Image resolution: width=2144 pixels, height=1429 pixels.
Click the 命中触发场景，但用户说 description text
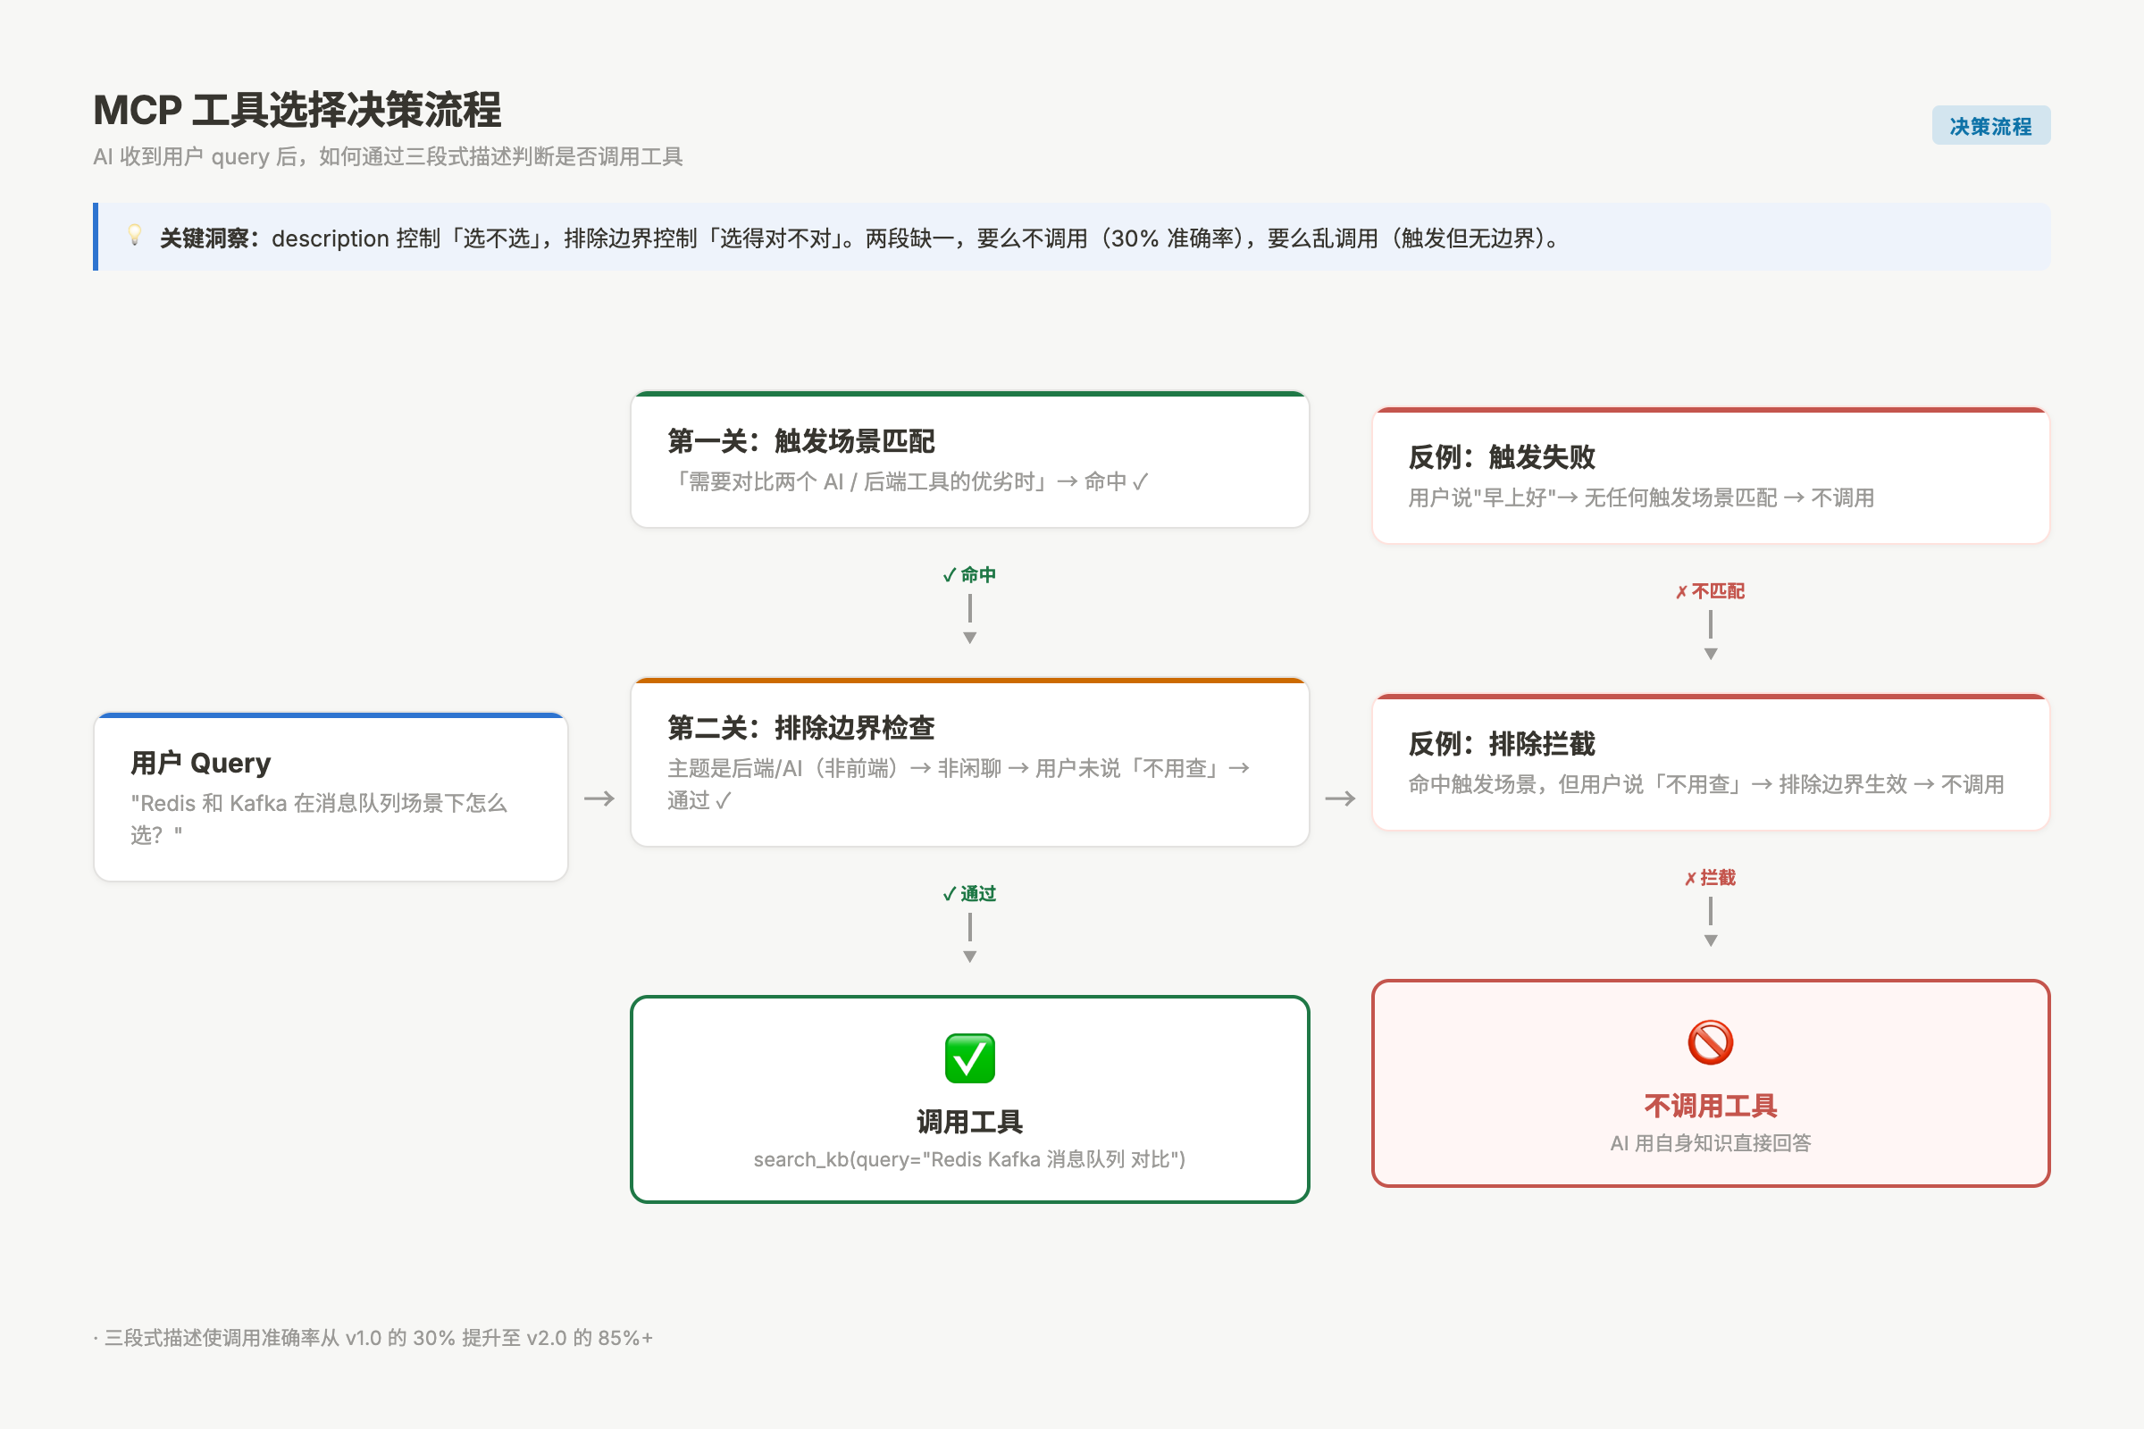coord(1705,785)
